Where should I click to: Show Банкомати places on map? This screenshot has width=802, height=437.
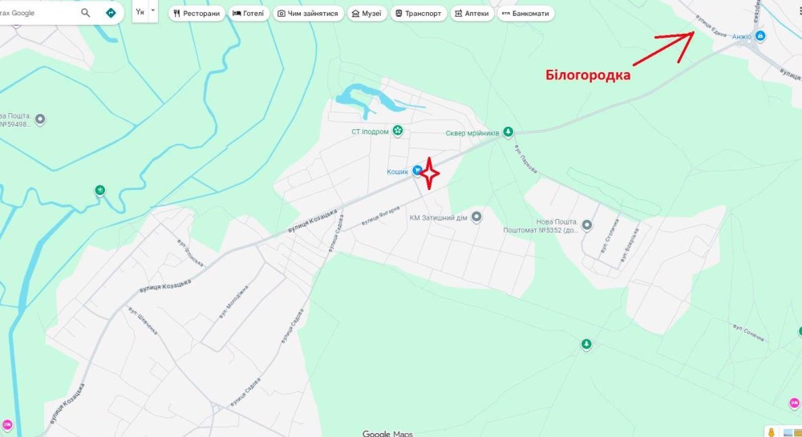(525, 14)
